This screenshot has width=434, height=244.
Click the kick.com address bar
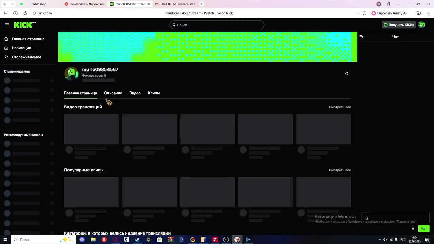45,13
